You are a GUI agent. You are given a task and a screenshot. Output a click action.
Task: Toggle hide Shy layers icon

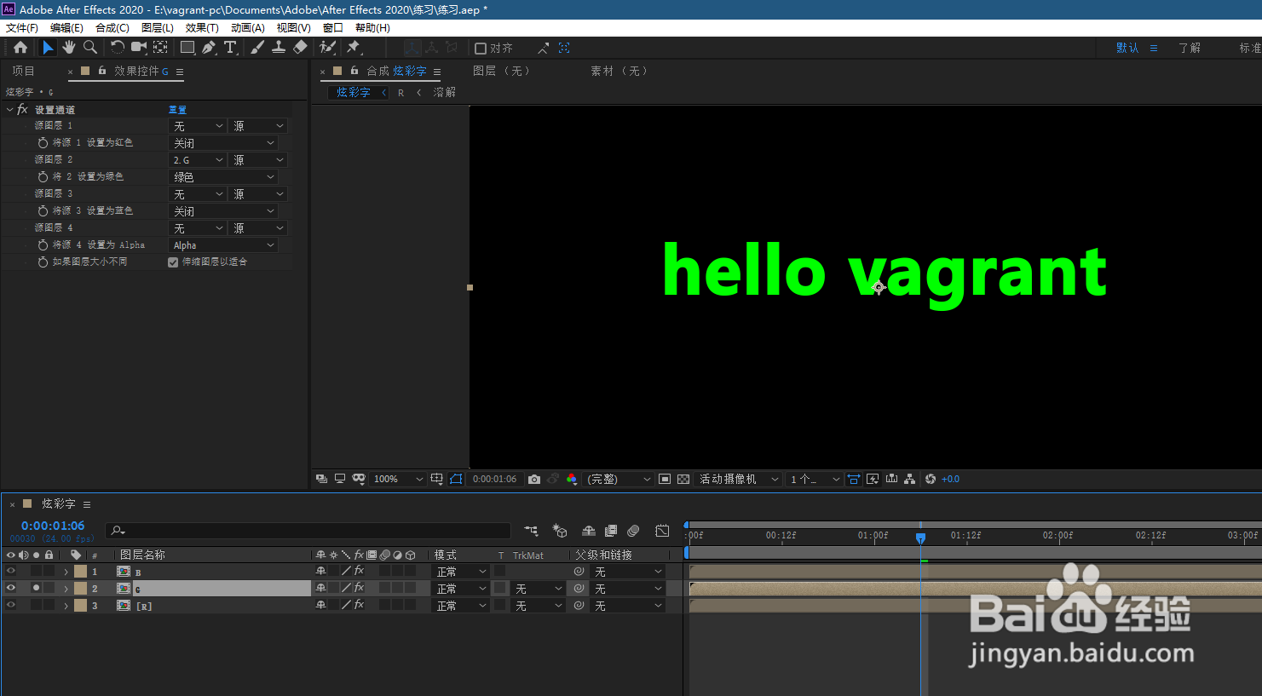(588, 531)
